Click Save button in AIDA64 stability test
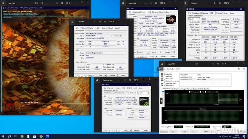 click(194, 132)
